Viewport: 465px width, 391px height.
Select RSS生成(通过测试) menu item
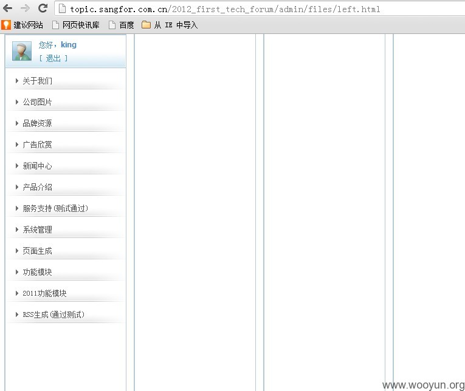[x=53, y=315]
